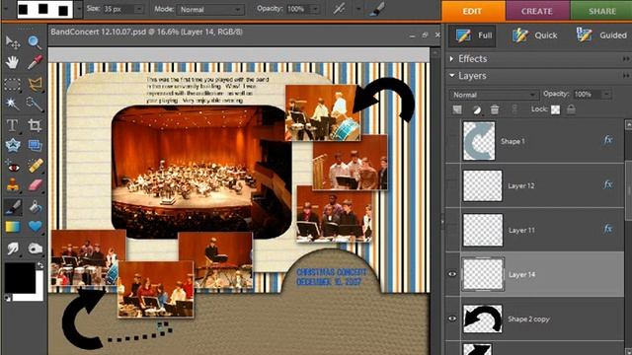Select the Spot Healing bandage tool
Viewport: 632px width, 355px height.
coord(35,167)
